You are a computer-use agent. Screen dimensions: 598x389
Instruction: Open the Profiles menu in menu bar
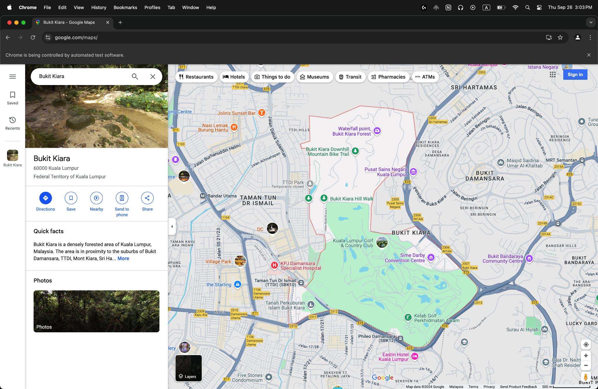(x=152, y=7)
